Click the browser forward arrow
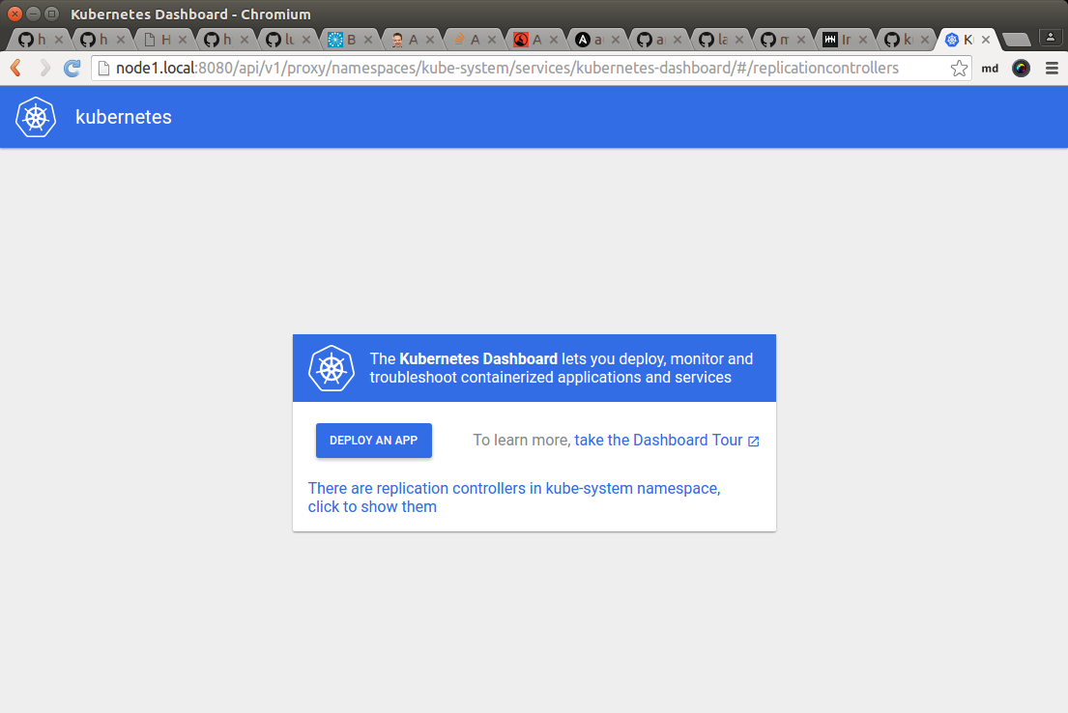This screenshot has height=713, width=1068. coord(45,68)
